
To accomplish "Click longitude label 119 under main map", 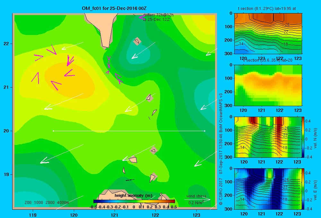I will (33, 215).
